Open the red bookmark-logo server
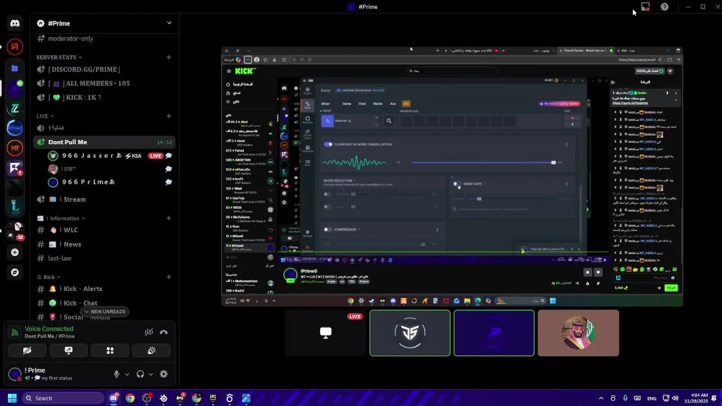 coord(15,47)
